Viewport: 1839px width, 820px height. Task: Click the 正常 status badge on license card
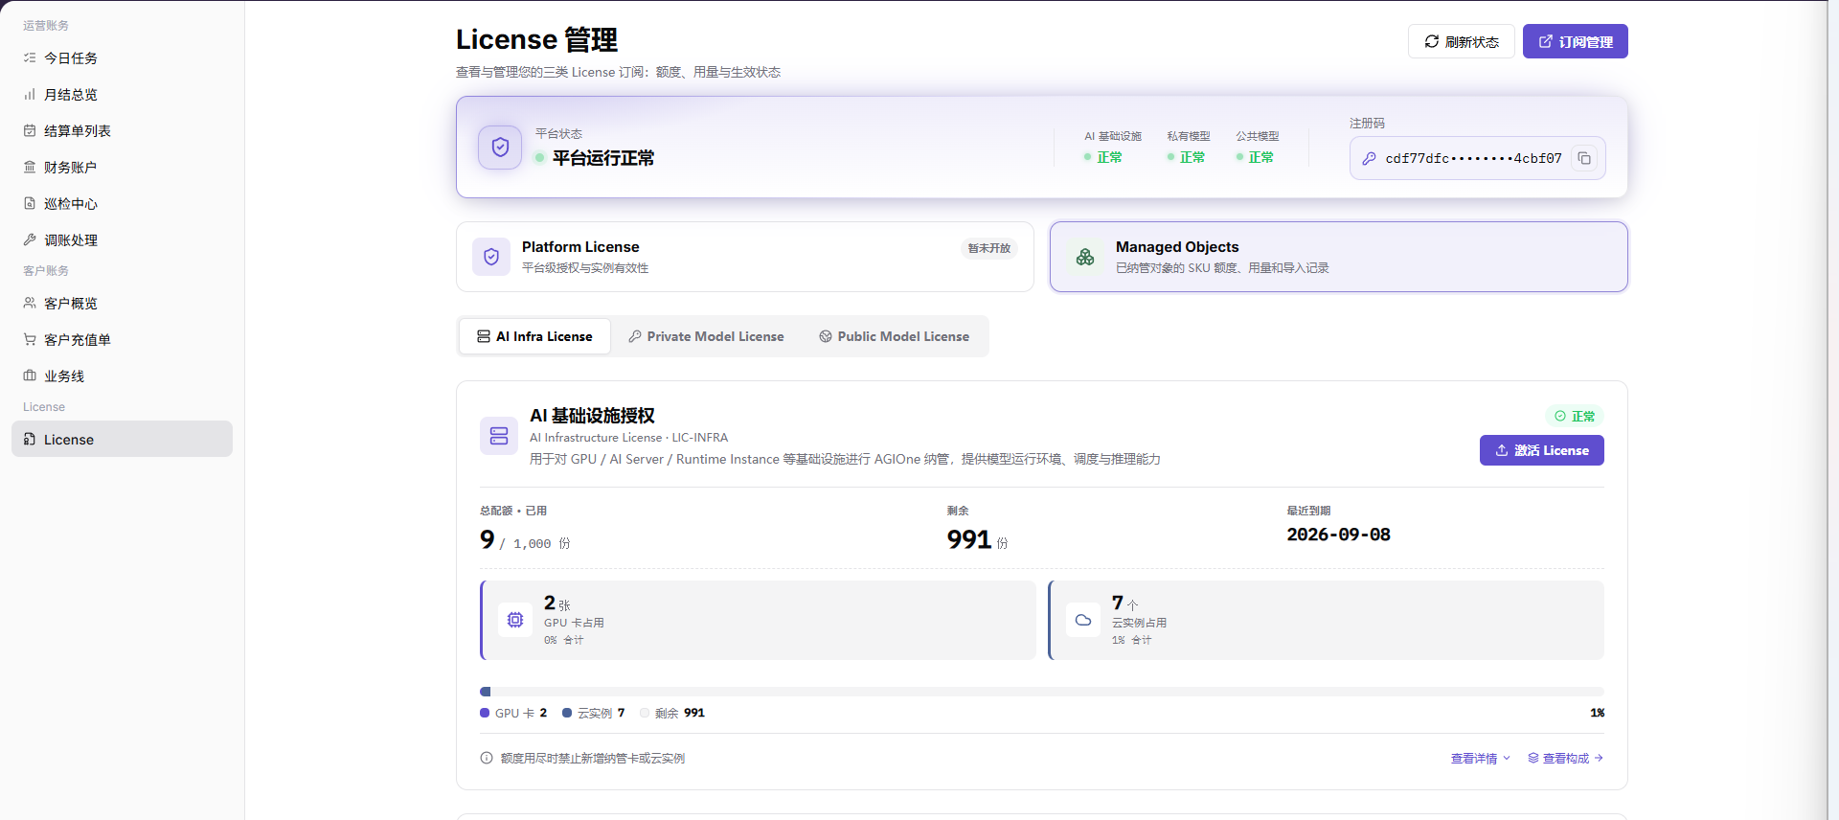[1575, 416]
